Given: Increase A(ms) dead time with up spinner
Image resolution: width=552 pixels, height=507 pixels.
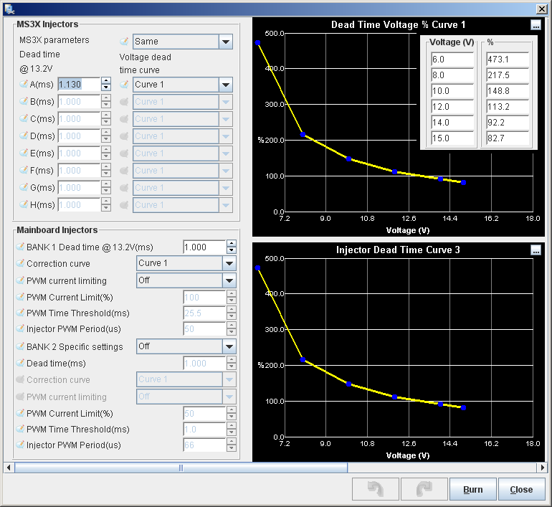Looking at the screenshot, I should 106,81.
